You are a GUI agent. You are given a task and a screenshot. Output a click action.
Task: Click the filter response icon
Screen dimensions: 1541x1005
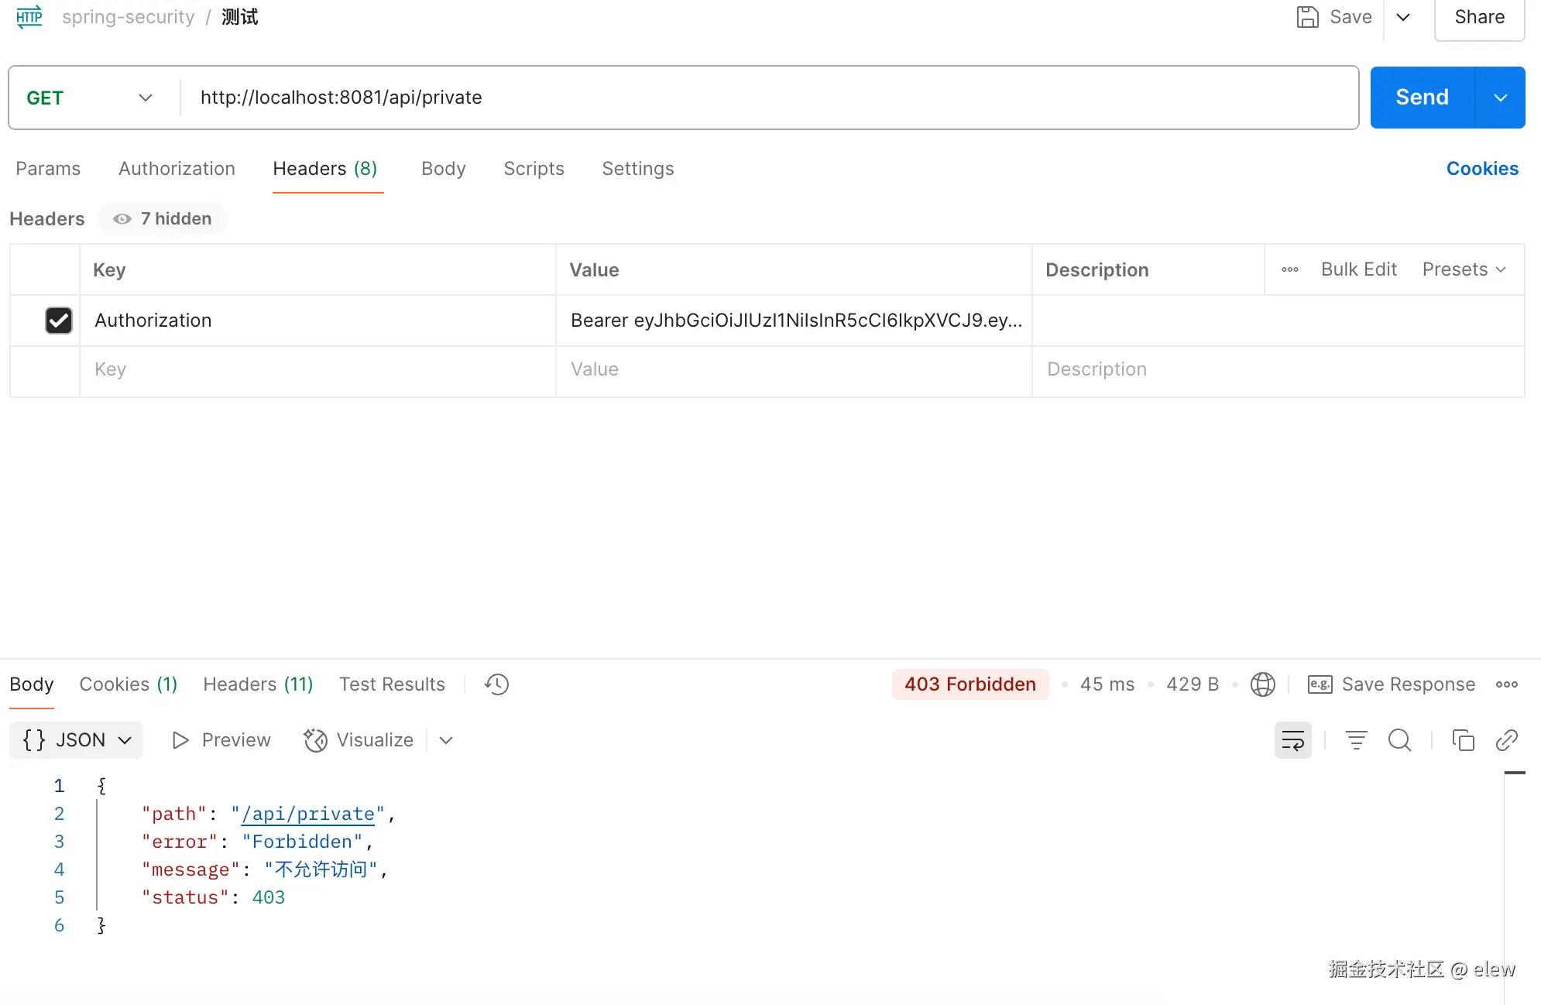point(1356,740)
